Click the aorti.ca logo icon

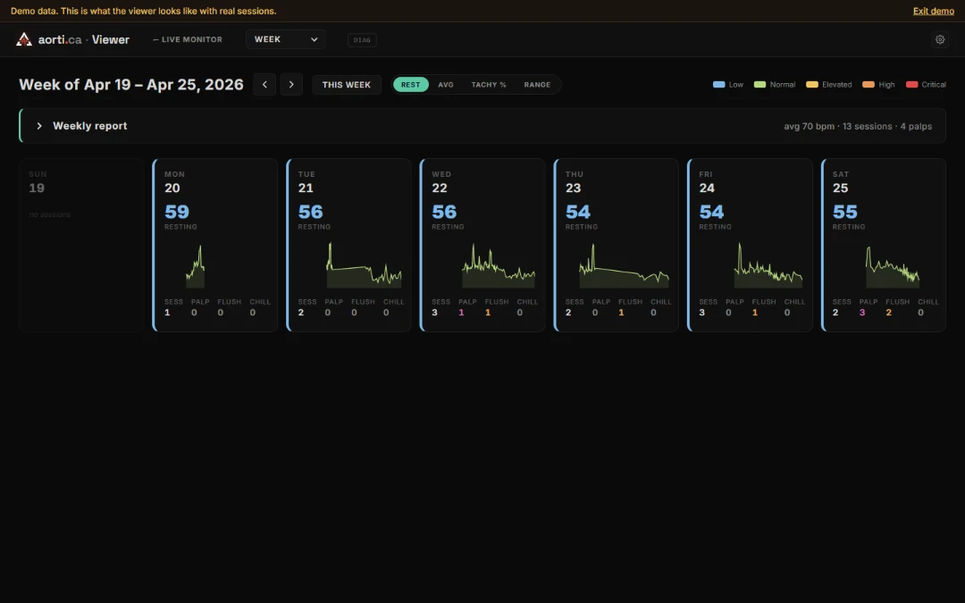pos(24,39)
